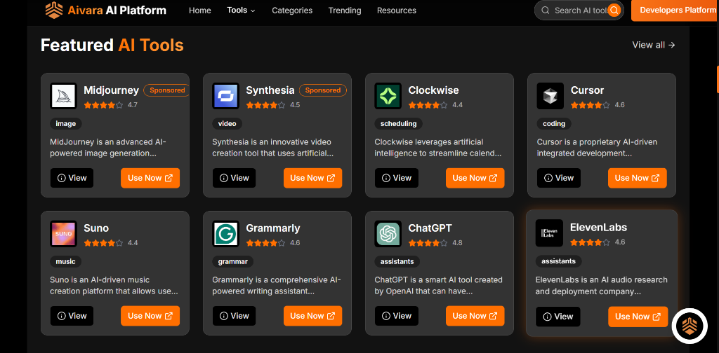Viewport: 719px width, 353px height.
Task: Click star rating on Synthesia card
Action: (265, 105)
